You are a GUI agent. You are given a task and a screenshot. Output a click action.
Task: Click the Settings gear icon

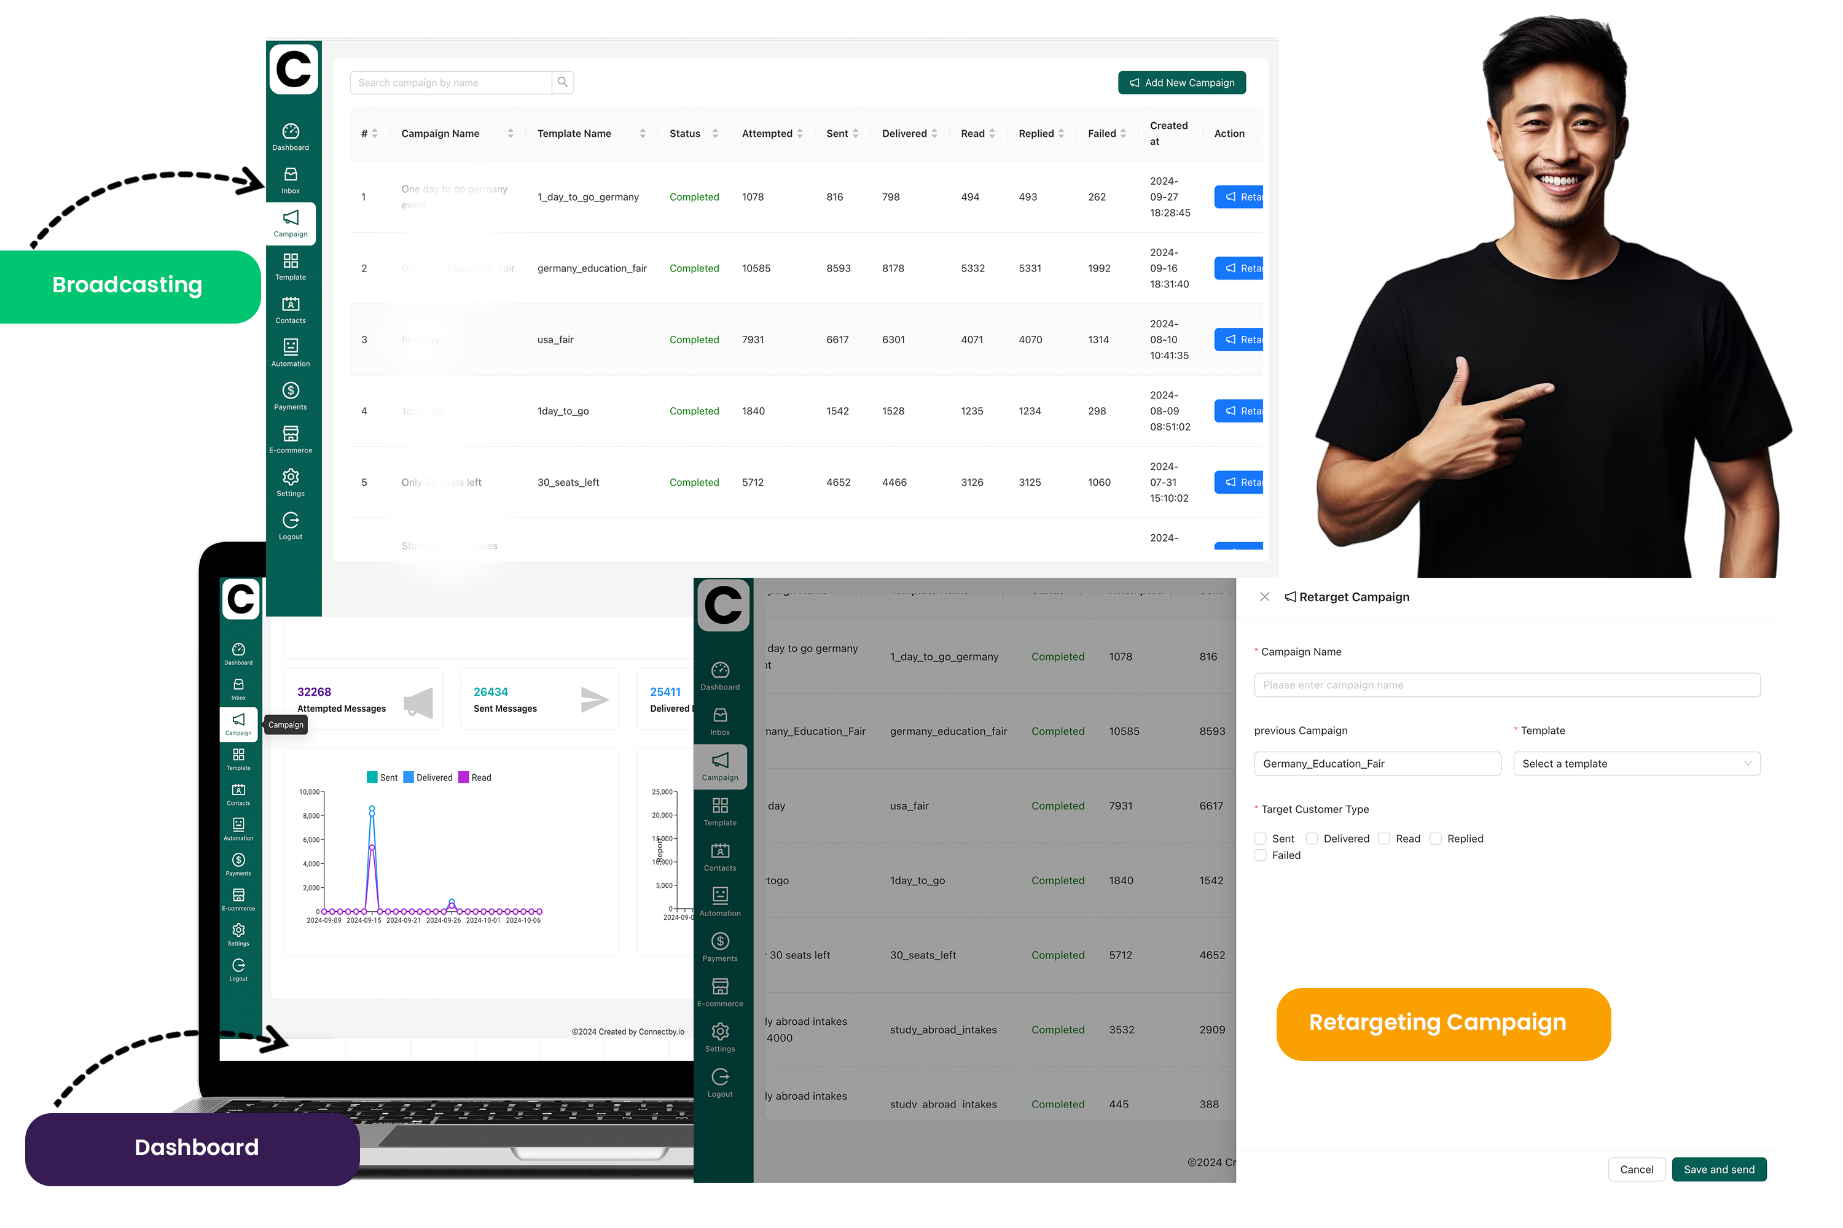point(289,477)
